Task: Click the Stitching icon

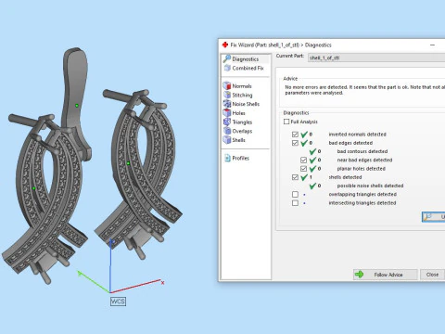Action: 227,95
